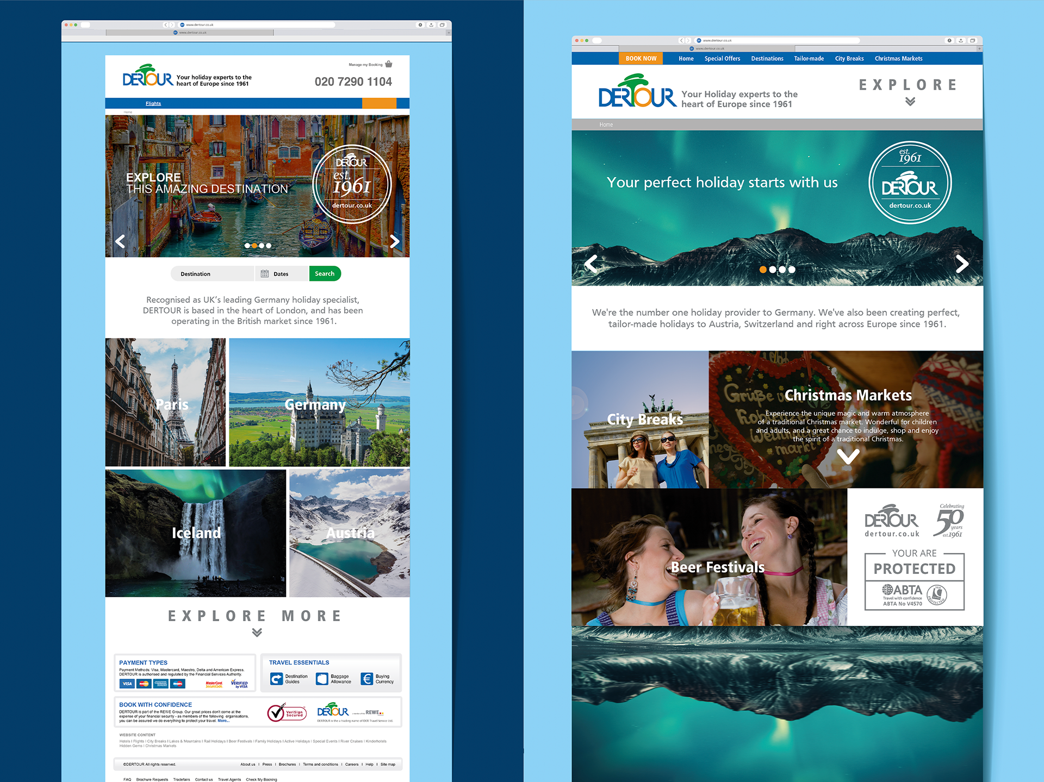Open the Home menu item in right nav
The height and width of the screenshot is (782, 1044).
pyautogui.click(x=686, y=59)
